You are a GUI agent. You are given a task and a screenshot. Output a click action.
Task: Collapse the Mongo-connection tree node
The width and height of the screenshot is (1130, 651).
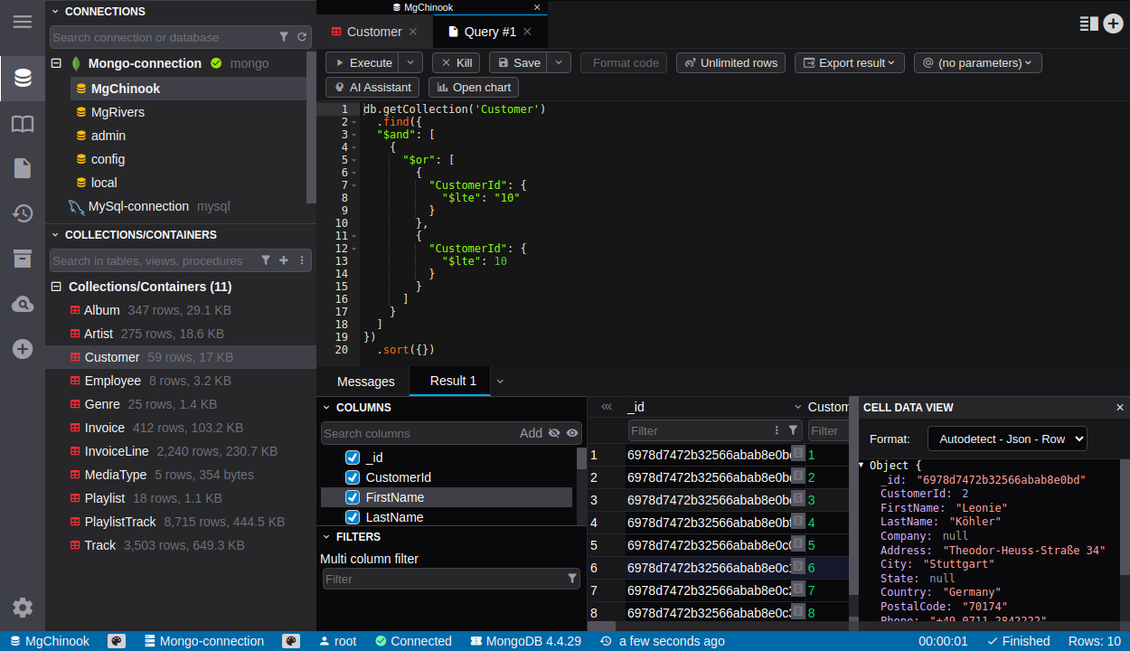[x=56, y=63]
